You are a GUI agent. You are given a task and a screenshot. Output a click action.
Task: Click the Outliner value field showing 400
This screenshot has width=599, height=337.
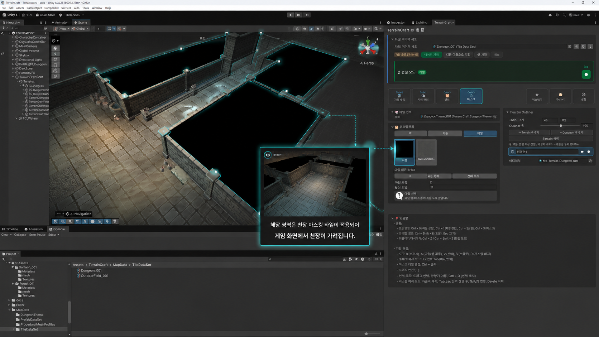coord(586,126)
